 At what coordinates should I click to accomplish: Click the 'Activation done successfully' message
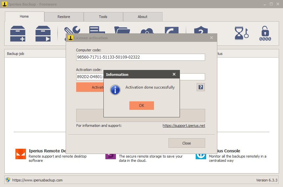(x=150, y=87)
